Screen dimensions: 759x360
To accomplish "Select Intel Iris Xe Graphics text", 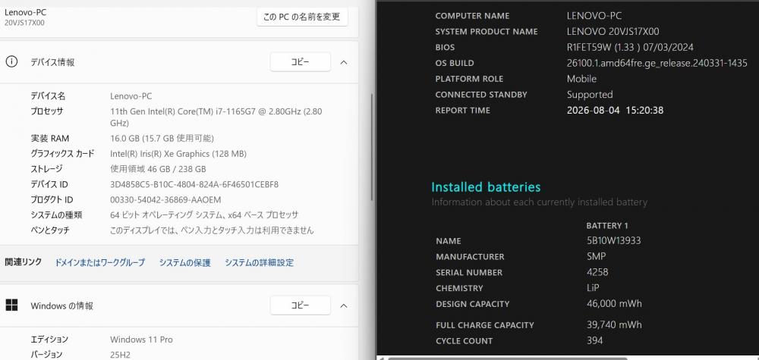I will [x=178, y=154].
